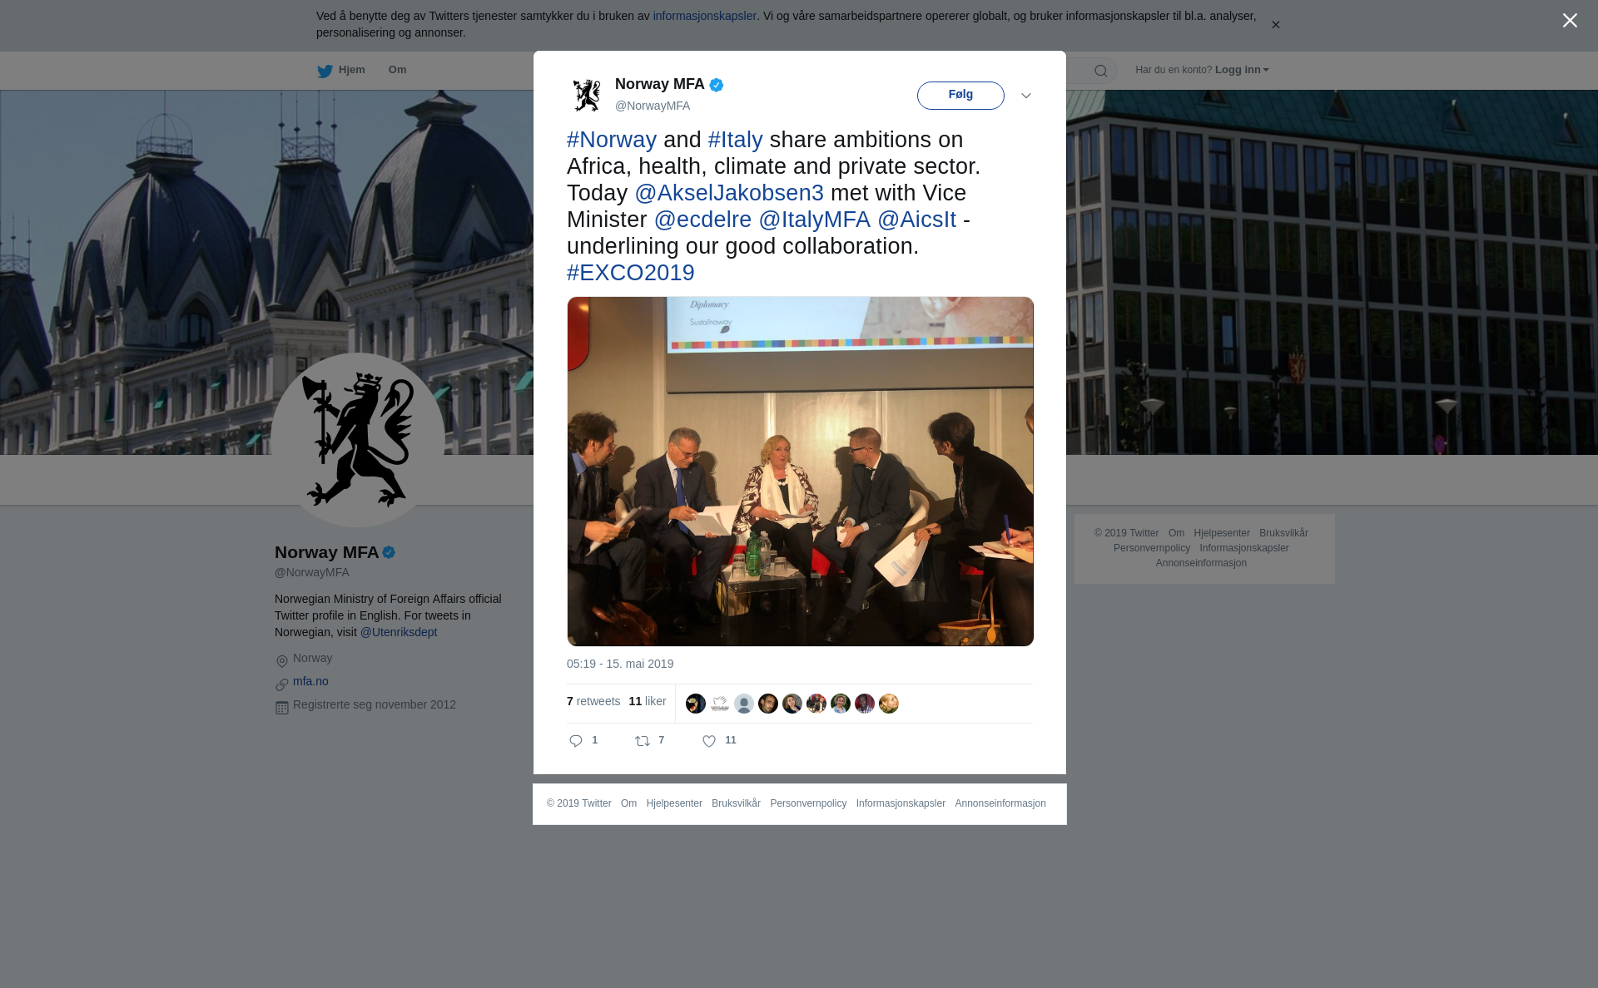Click the reply speech bubble icon
Image resolution: width=1598 pixels, height=988 pixels.
click(576, 741)
